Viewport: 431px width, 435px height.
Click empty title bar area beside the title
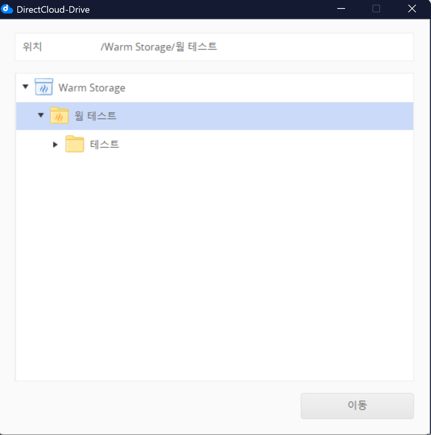click(212, 9)
